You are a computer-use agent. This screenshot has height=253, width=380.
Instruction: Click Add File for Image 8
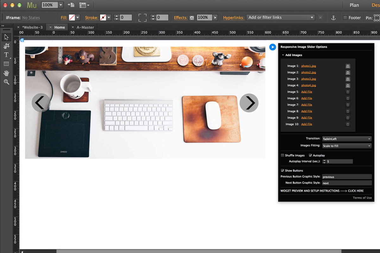(307, 111)
